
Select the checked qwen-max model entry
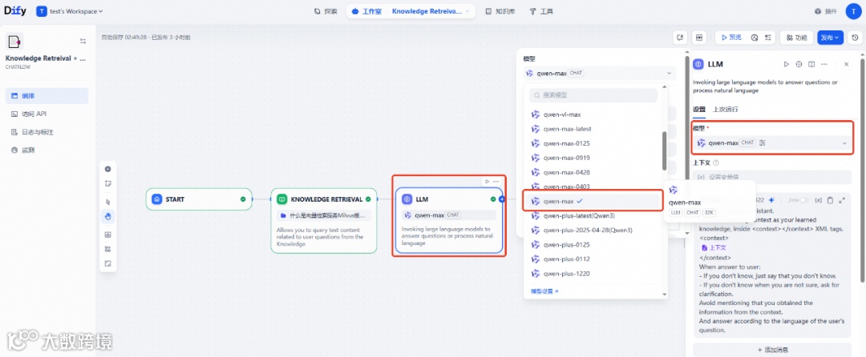[593, 201]
